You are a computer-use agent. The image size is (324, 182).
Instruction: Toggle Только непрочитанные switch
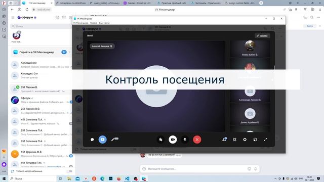pyautogui.click(x=70, y=171)
